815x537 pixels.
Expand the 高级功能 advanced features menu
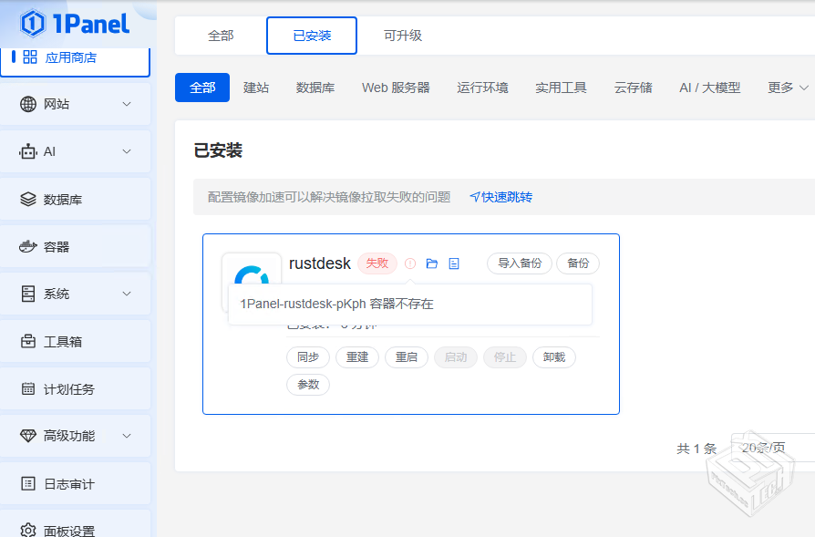pyautogui.click(x=127, y=436)
